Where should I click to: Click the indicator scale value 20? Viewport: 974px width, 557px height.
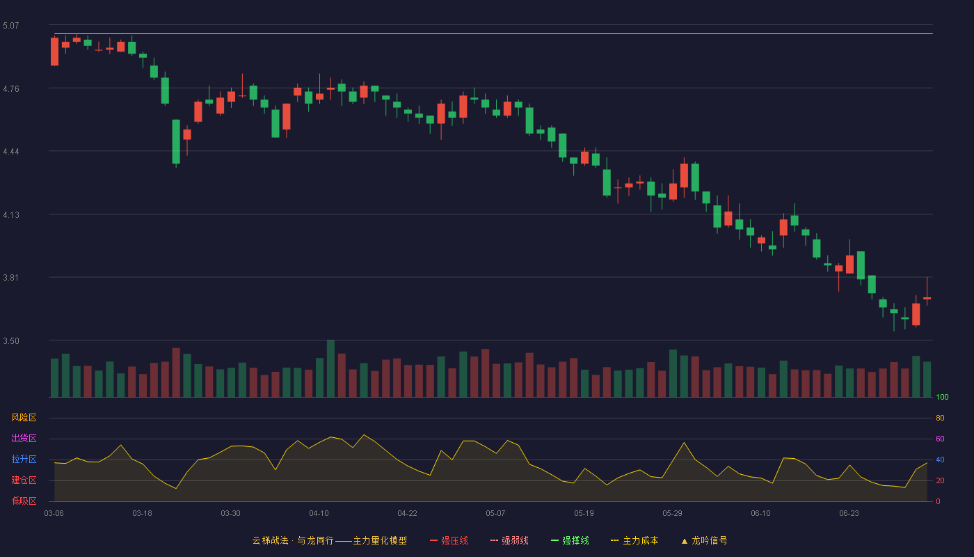pyautogui.click(x=940, y=480)
